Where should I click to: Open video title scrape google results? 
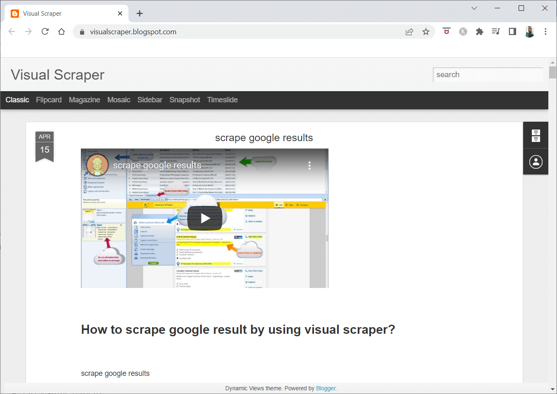click(157, 165)
